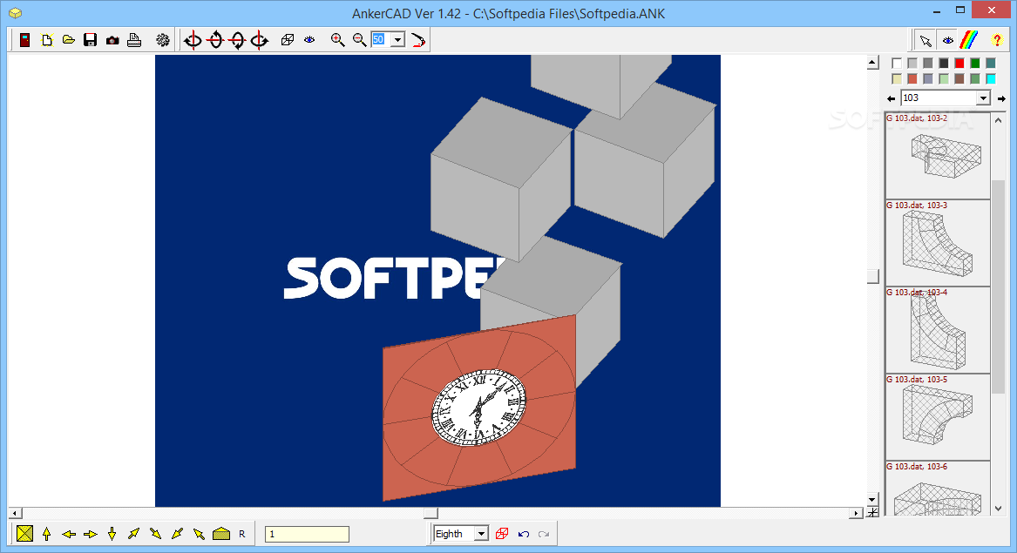Click the fourth rotate view icon
The height and width of the screenshot is (553, 1017).
[260, 40]
